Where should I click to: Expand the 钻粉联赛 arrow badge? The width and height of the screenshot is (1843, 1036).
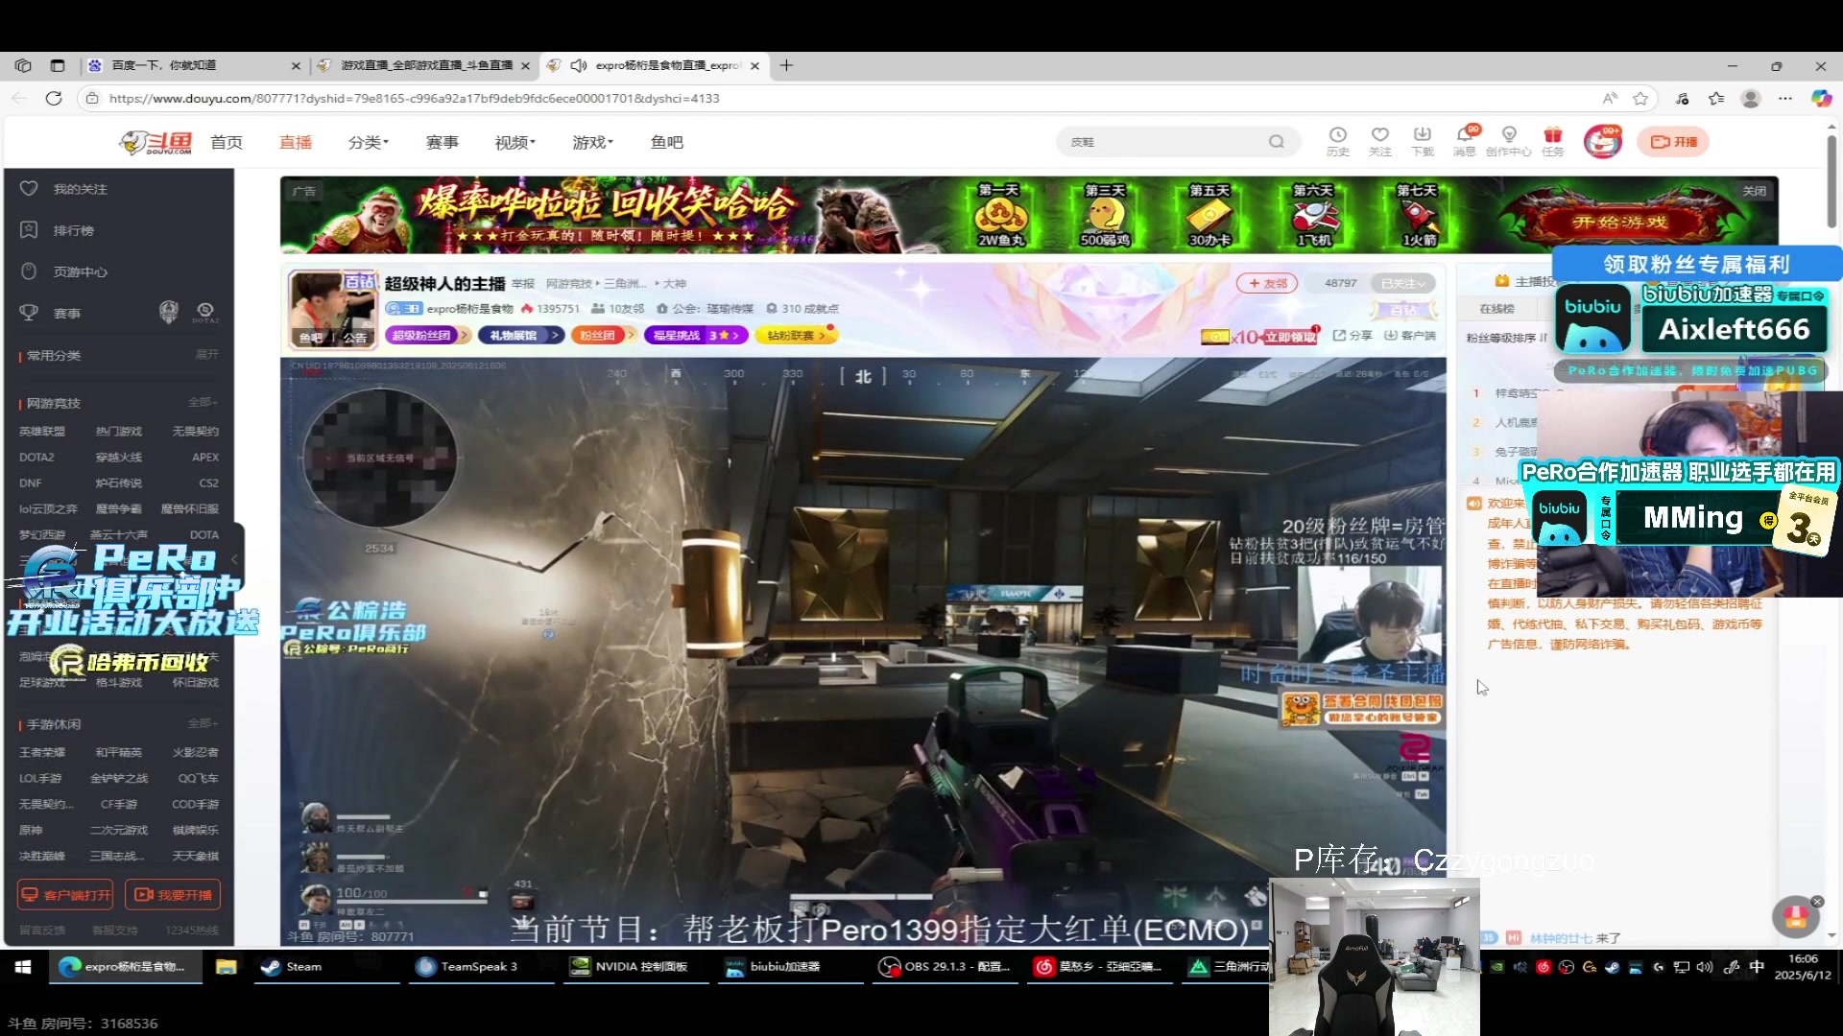(x=796, y=335)
